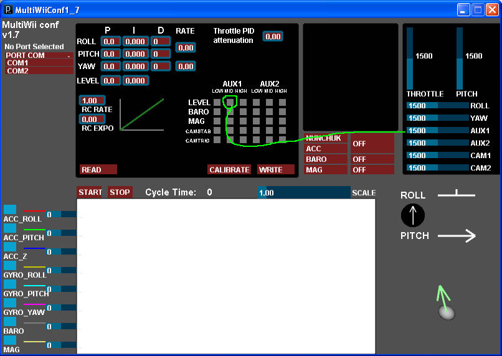Click the RC expo curve graph

pos(142,115)
